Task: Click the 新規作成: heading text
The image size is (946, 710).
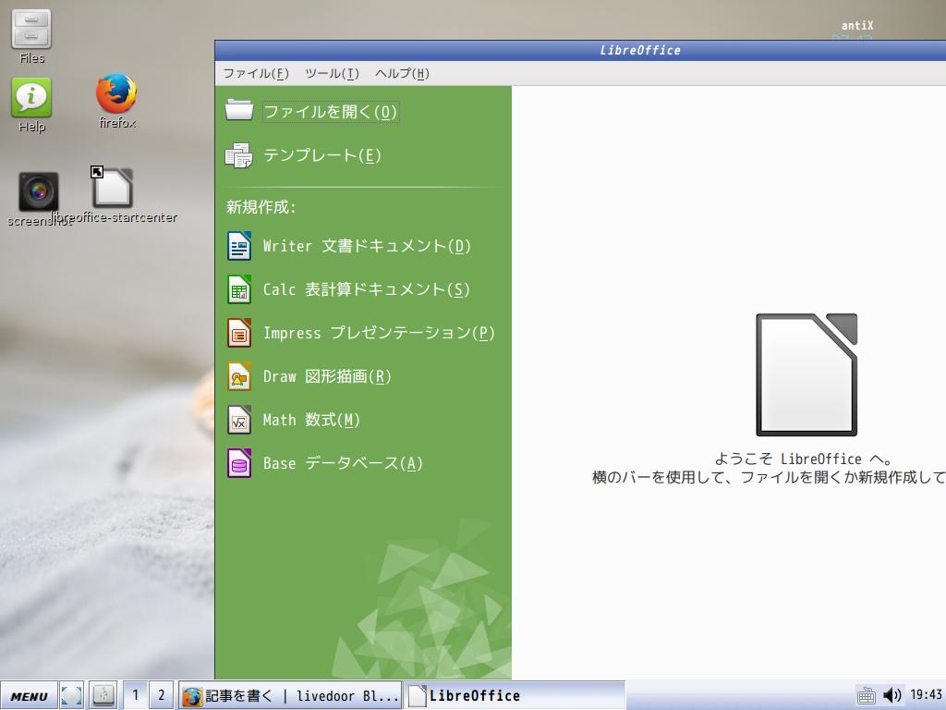Action: point(261,207)
